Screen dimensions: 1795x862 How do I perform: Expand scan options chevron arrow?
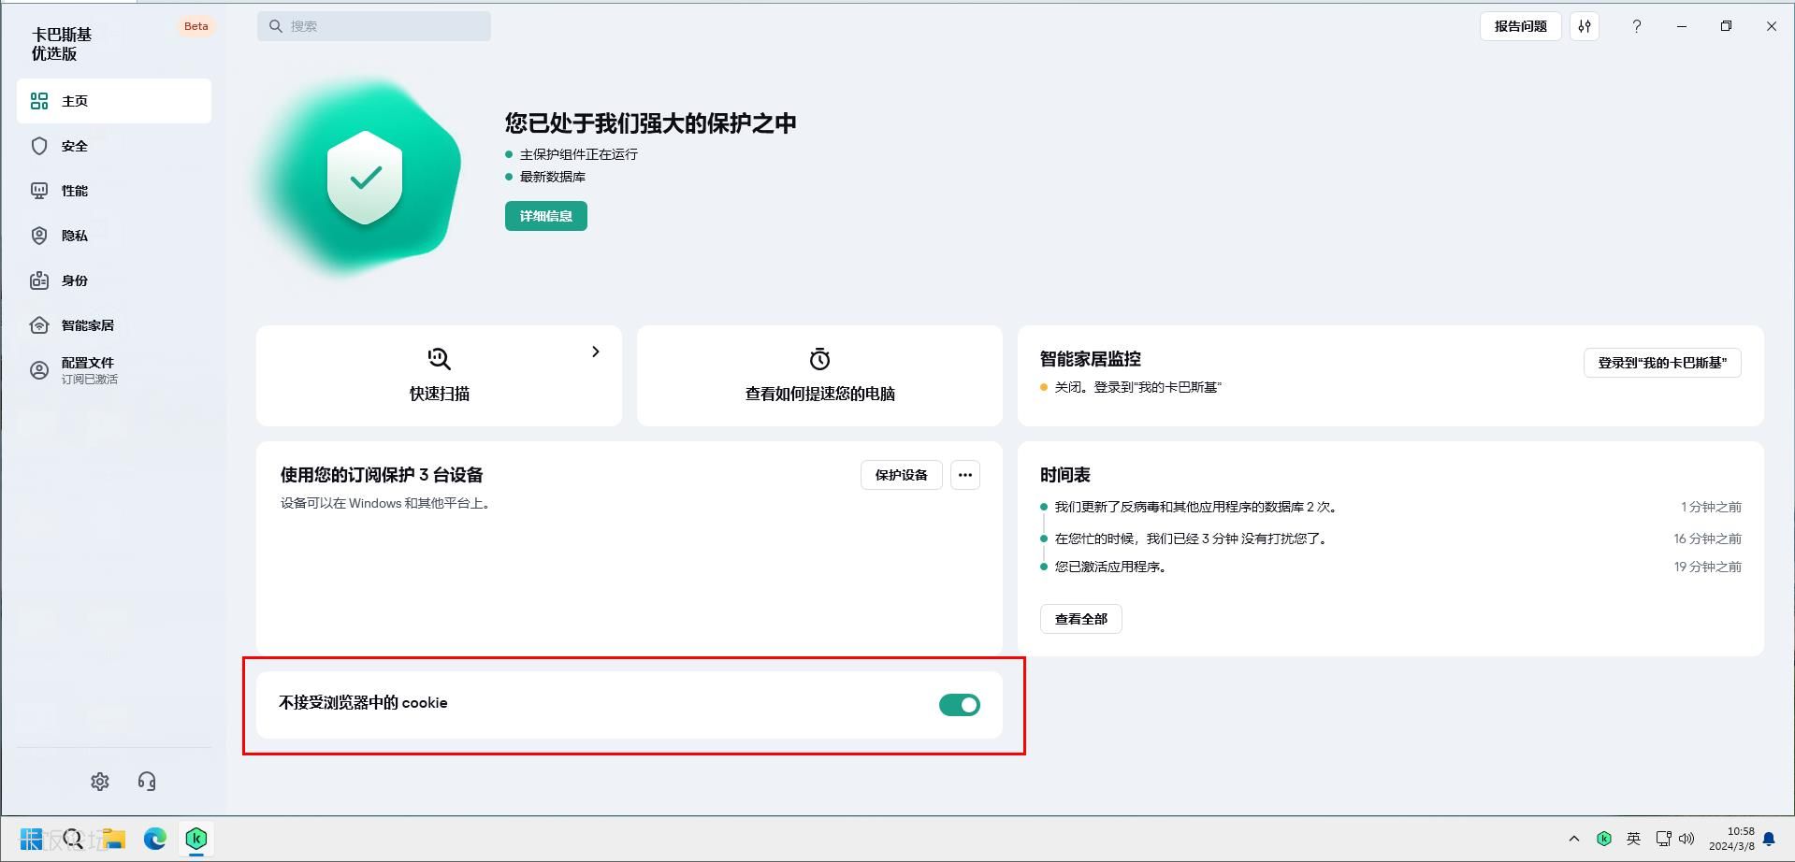pos(595,352)
